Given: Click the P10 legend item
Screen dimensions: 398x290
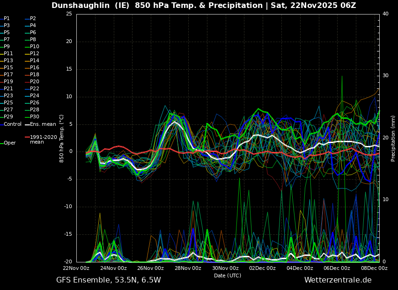Looking at the screenshot, I should [x=35, y=47].
